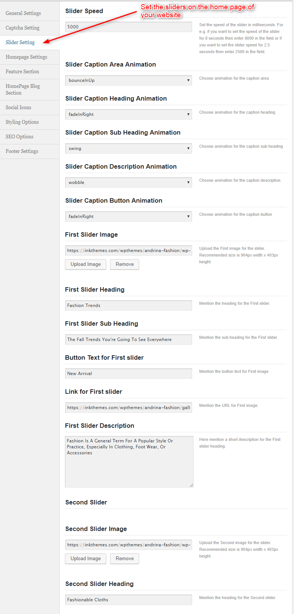Image resolution: width=294 pixels, height=614 pixels.
Task: Open the wobble description animation dropdown
Action: click(129, 182)
